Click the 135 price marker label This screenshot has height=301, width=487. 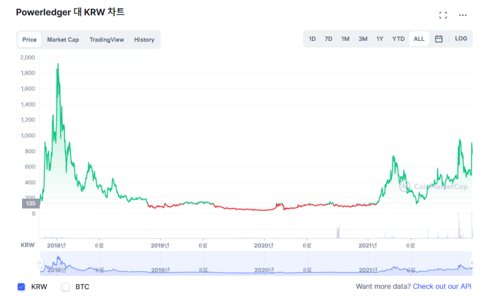click(x=30, y=203)
